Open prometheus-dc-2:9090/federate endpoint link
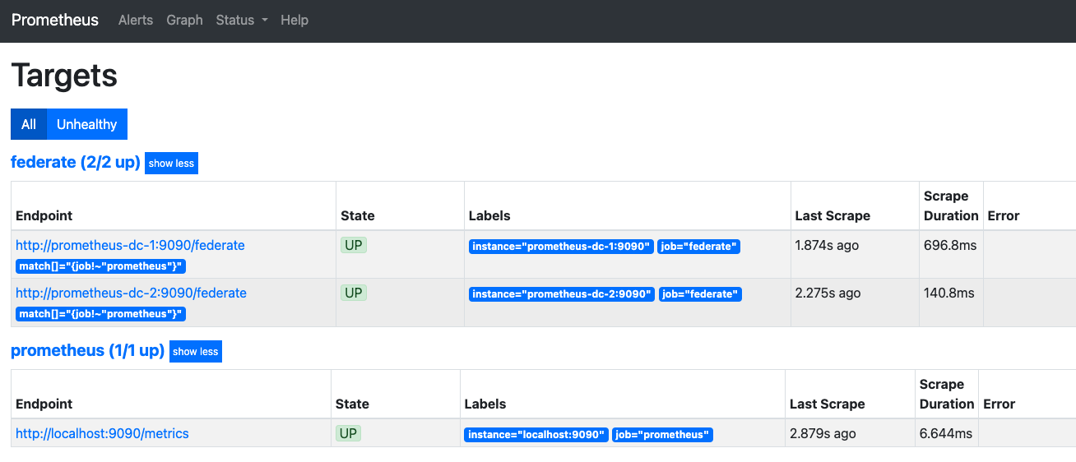 (131, 293)
